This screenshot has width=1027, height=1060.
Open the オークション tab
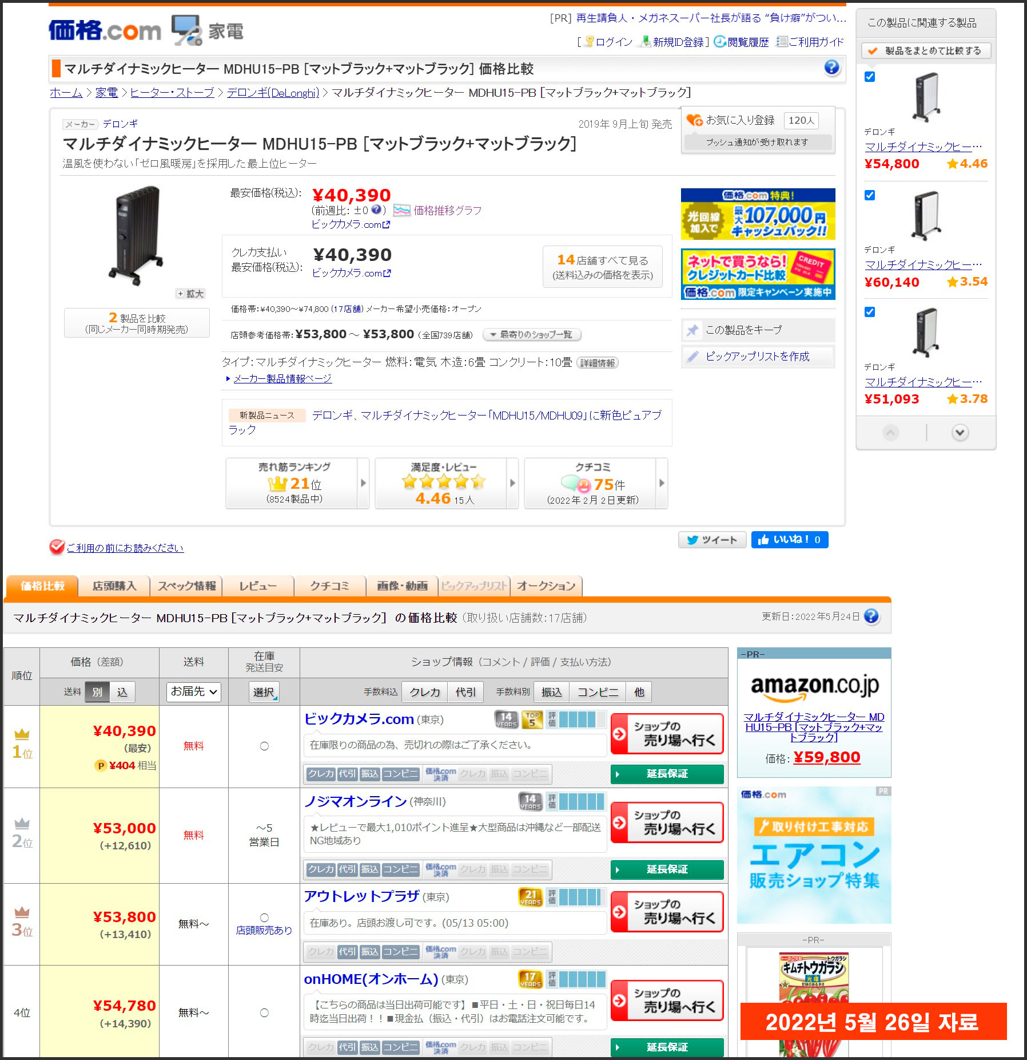pyautogui.click(x=546, y=586)
